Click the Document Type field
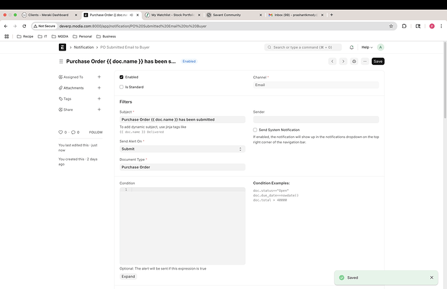The height and width of the screenshot is (289, 447). coord(183,167)
